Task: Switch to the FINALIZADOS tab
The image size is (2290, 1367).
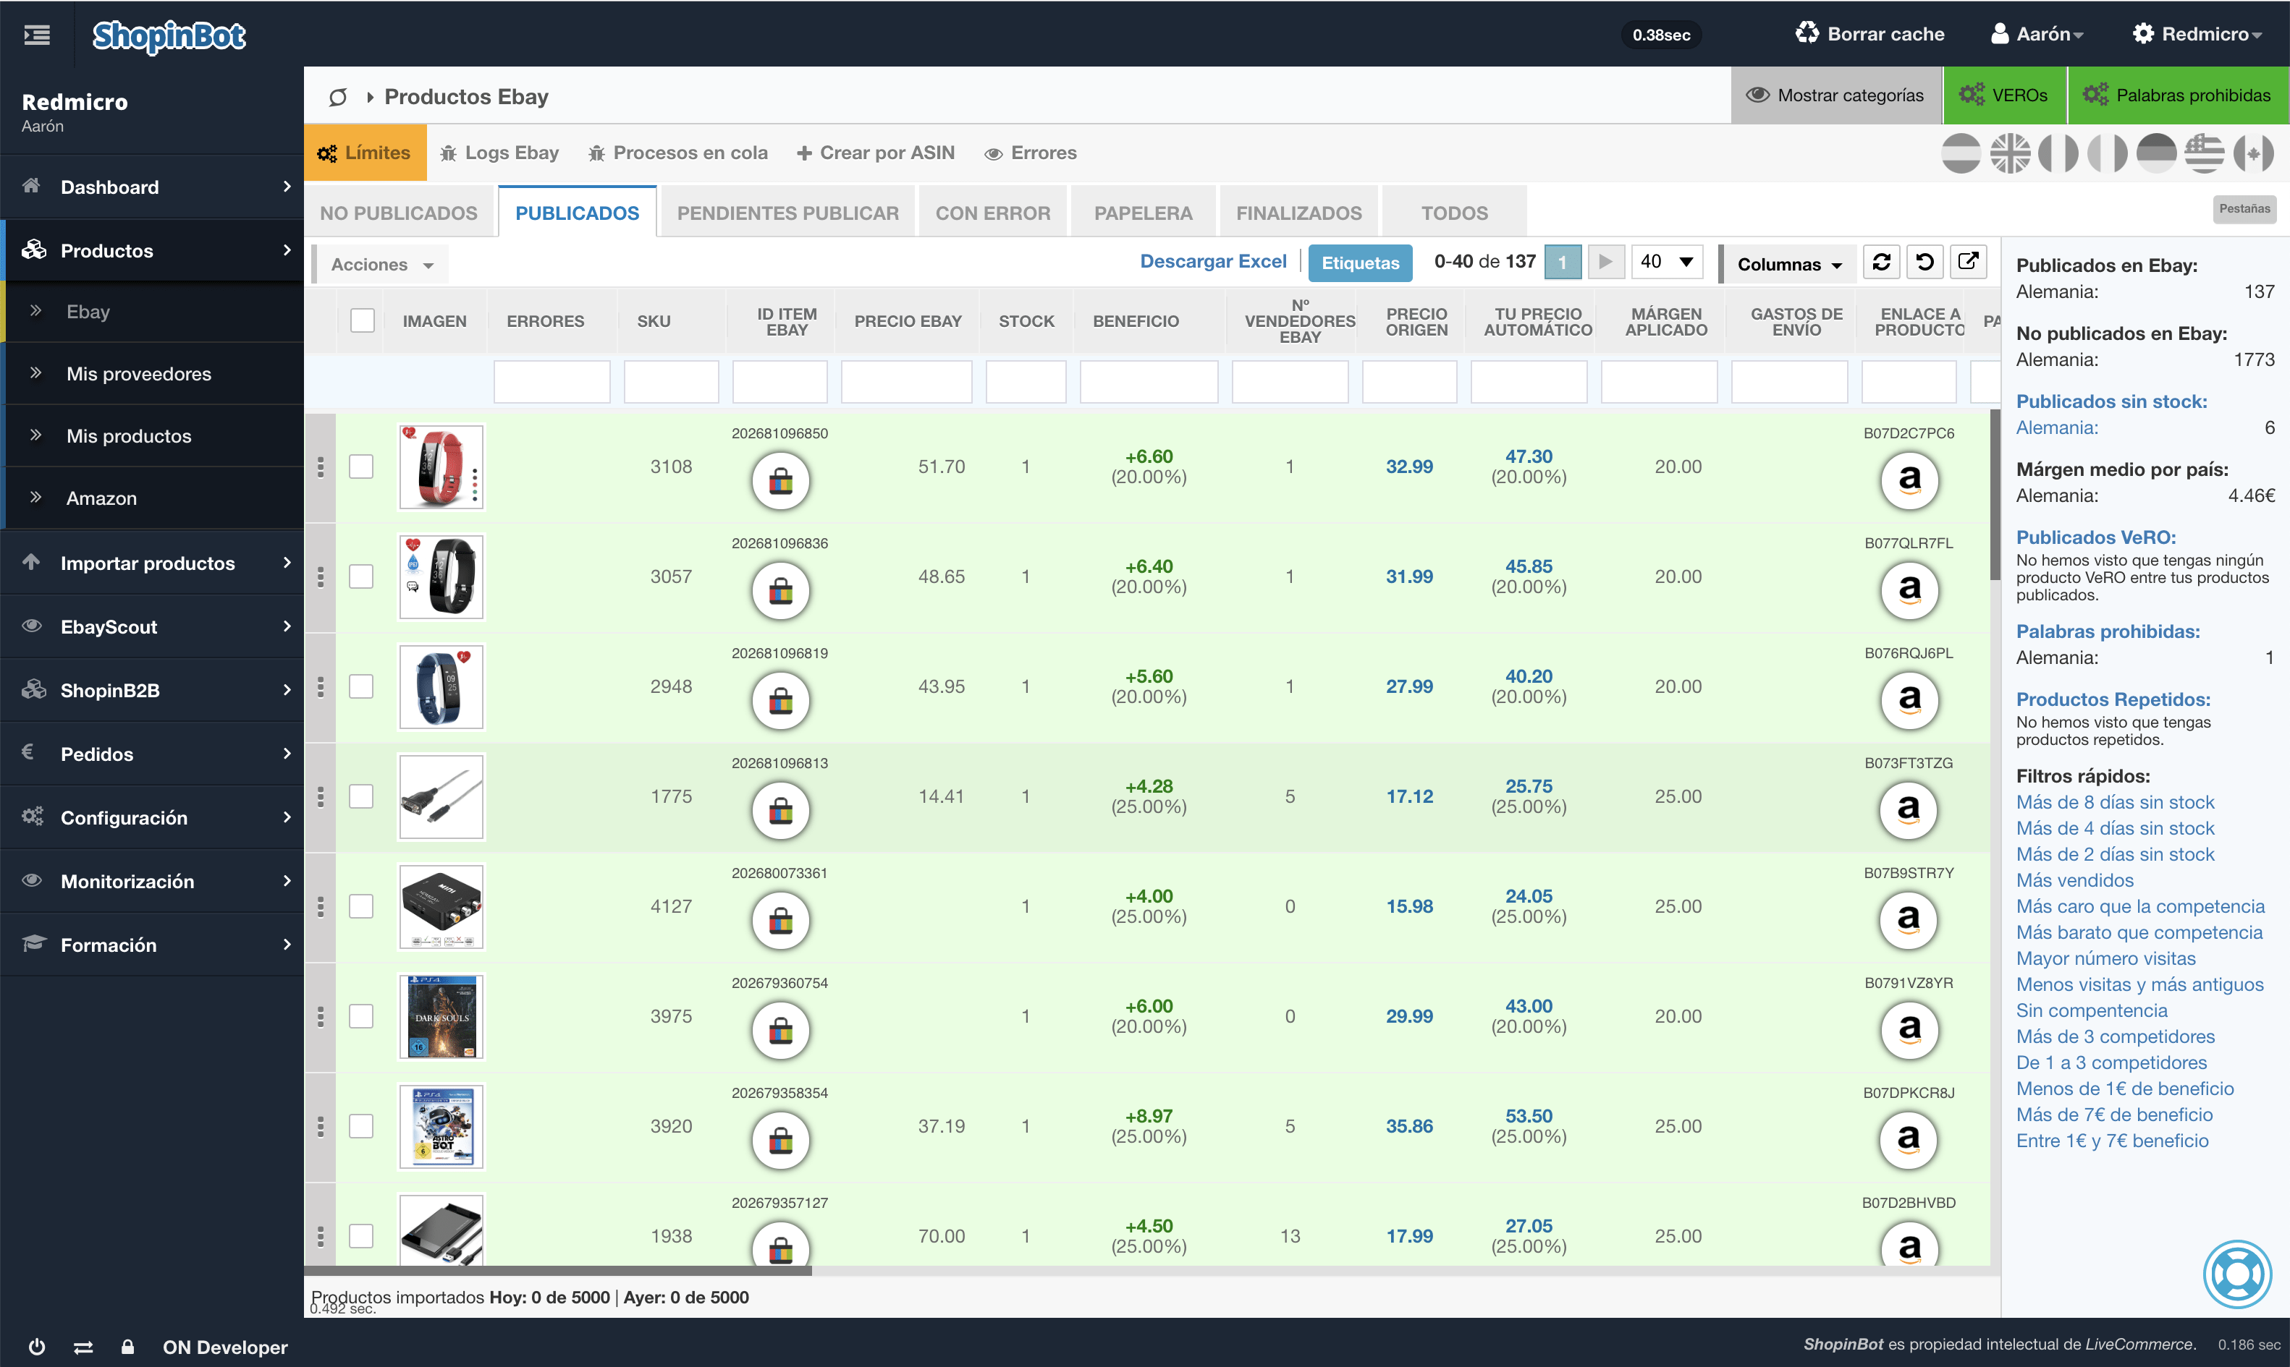Action: pyautogui.click(x=1298, y=213)
